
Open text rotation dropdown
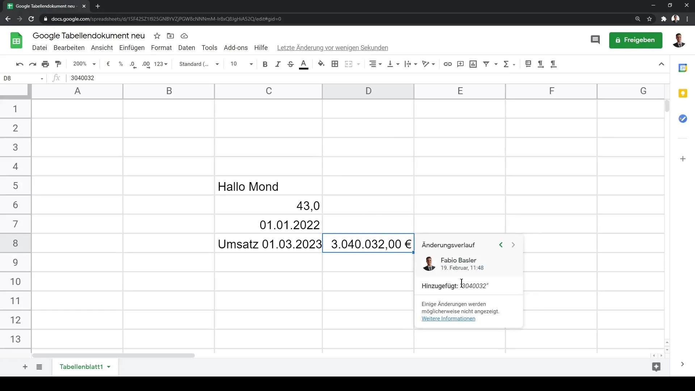tap(429, 64)
